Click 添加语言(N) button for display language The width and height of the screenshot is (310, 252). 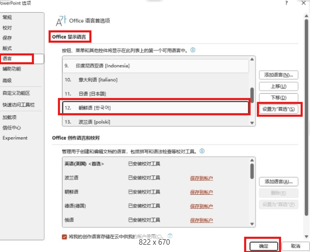click(x=279, y=75)
